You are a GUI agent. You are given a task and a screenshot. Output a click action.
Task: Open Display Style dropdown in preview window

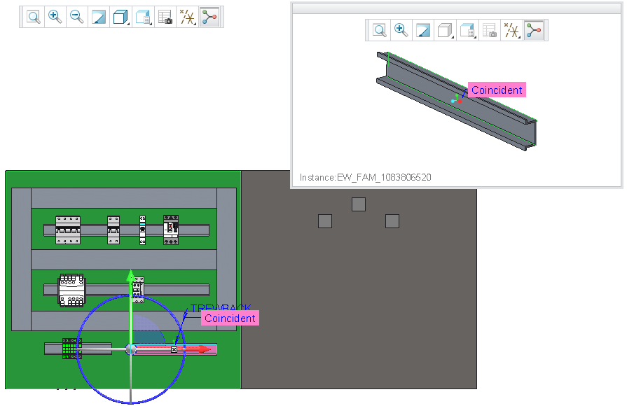445,30
